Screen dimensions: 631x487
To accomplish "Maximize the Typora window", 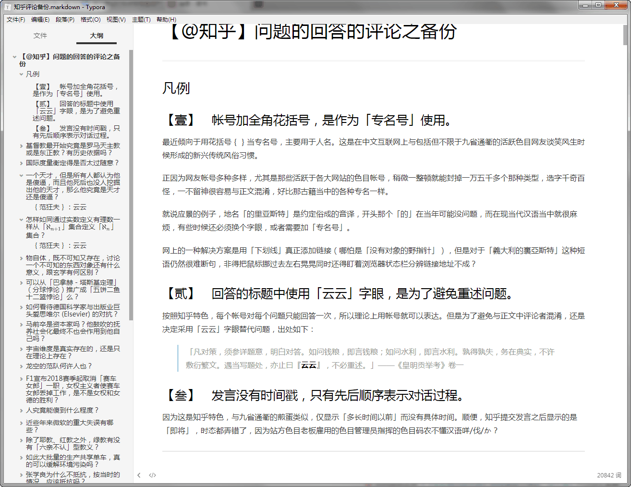I will coord(598,5).
